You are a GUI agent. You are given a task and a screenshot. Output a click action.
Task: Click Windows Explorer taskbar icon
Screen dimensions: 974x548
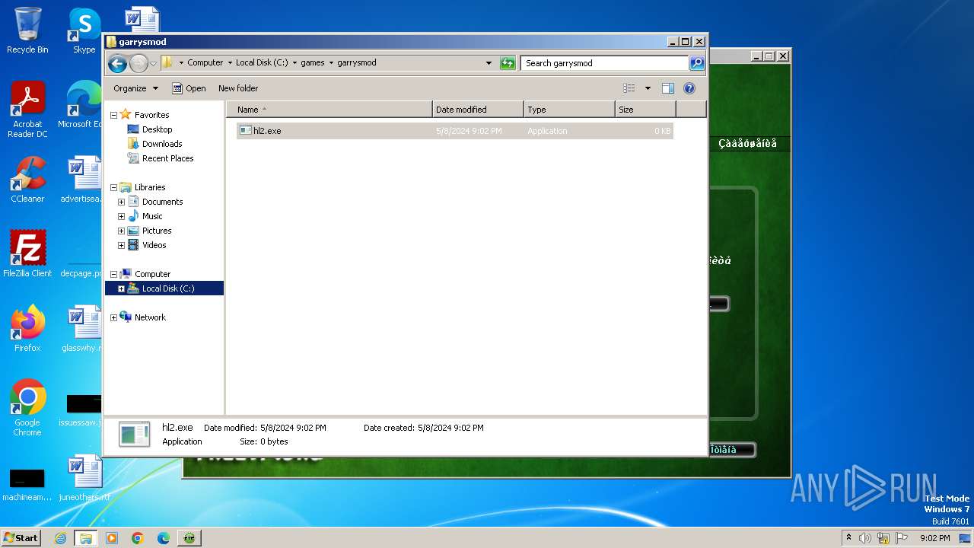(x=85, y=538)
